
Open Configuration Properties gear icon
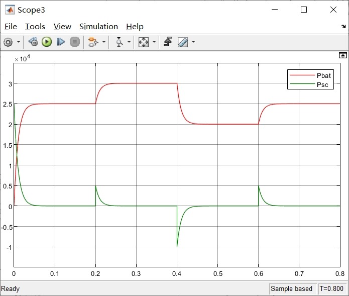(8, 42)
